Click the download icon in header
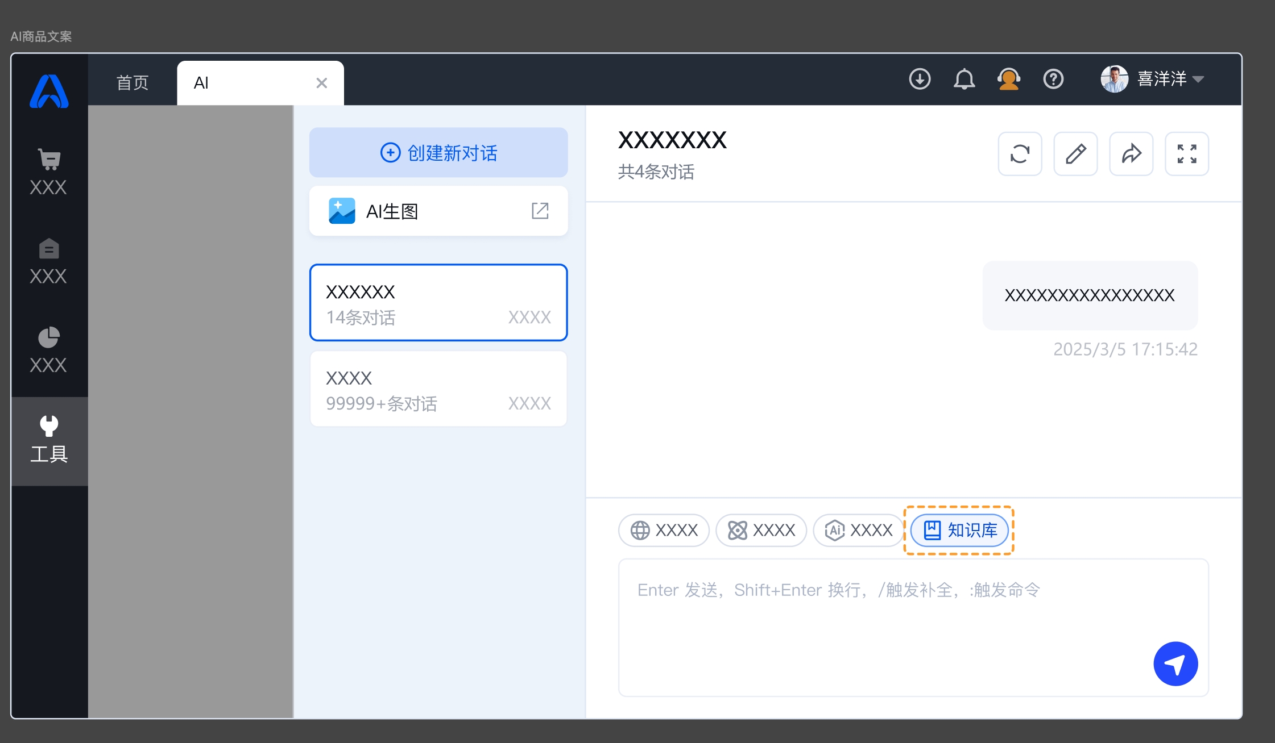1275x743 pixels. [x=920, y=79]
